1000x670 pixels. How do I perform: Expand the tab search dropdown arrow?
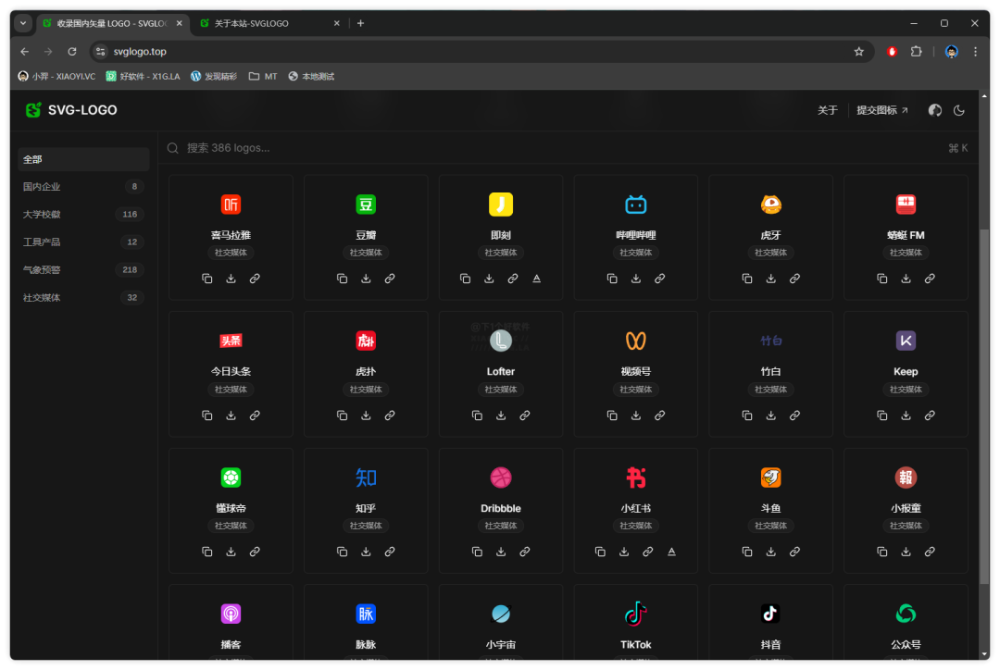[23, 23]
